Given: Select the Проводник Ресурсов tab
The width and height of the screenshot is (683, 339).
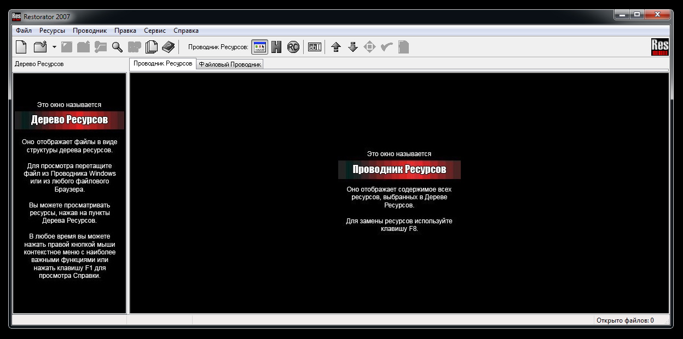Looking at the screenshot, I should click(x=163, y=63).
